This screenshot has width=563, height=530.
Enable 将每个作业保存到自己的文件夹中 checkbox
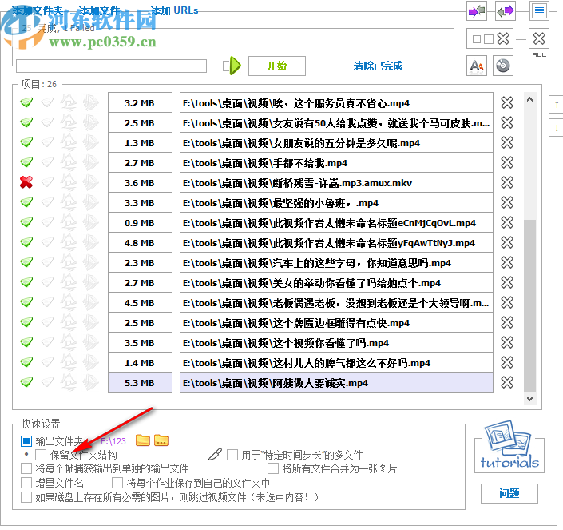click(117, 483)
